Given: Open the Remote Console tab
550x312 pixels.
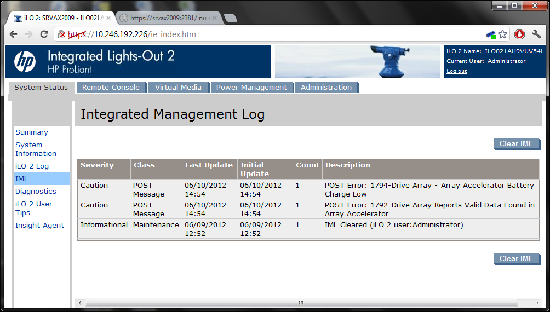Looking at the screenshot, I should point(111,87).
